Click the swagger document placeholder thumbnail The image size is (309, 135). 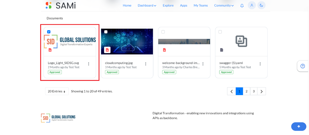241,41
